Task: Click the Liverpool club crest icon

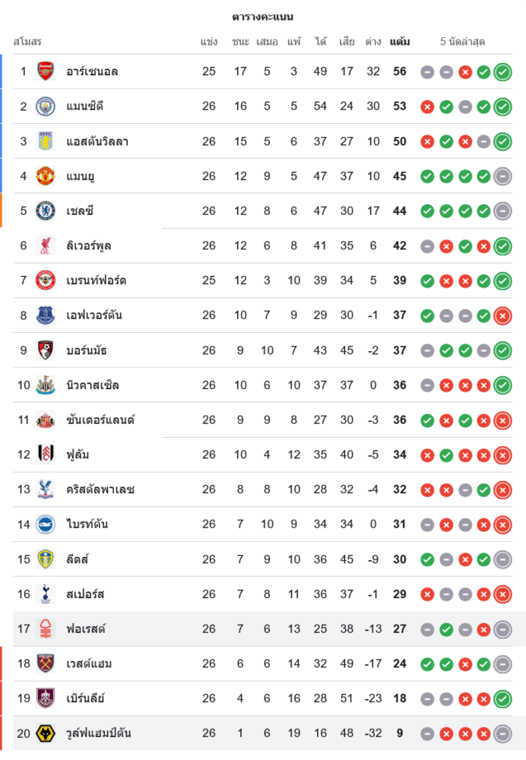Action: [46, 245]
